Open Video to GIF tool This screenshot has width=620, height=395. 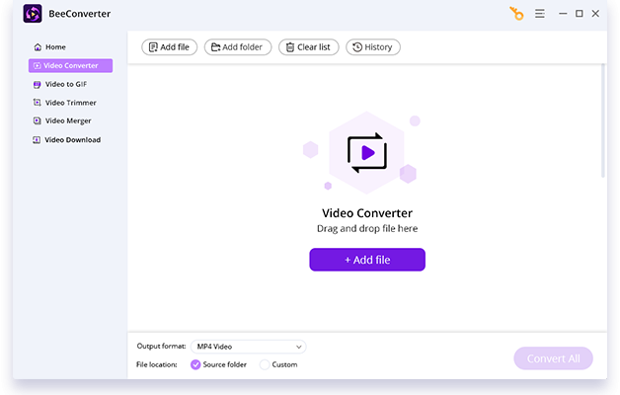(x=60, y=84)
